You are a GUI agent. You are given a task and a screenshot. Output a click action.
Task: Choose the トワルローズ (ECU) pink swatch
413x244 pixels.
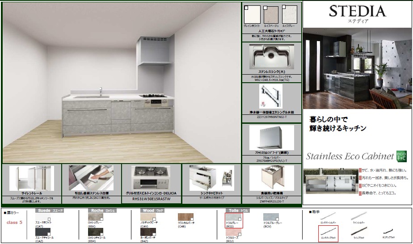pos(233,232)
